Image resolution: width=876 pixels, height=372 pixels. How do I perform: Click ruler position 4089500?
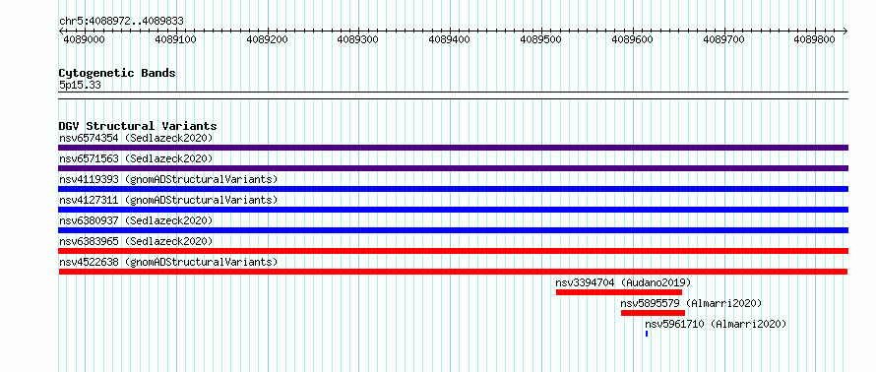pos(541,39)
